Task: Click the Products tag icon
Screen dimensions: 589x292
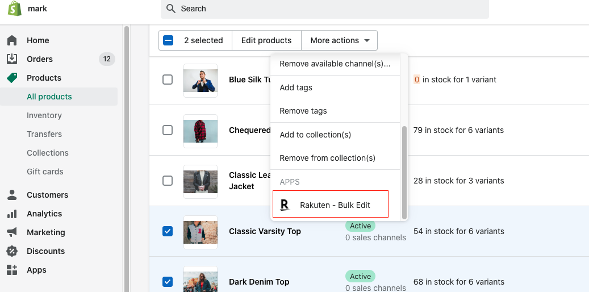Action: coord(12,78)
